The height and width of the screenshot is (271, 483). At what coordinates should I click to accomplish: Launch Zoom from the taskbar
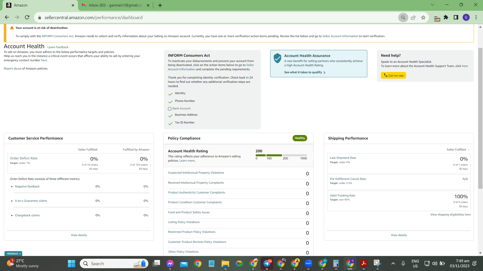click(308, 263)
